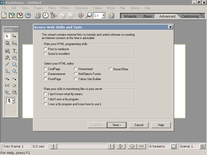
Task: Open settings gear icon in toolbar
Action: pos(28,15)
